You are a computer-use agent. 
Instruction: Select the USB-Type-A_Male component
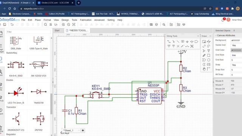(39, 43)
